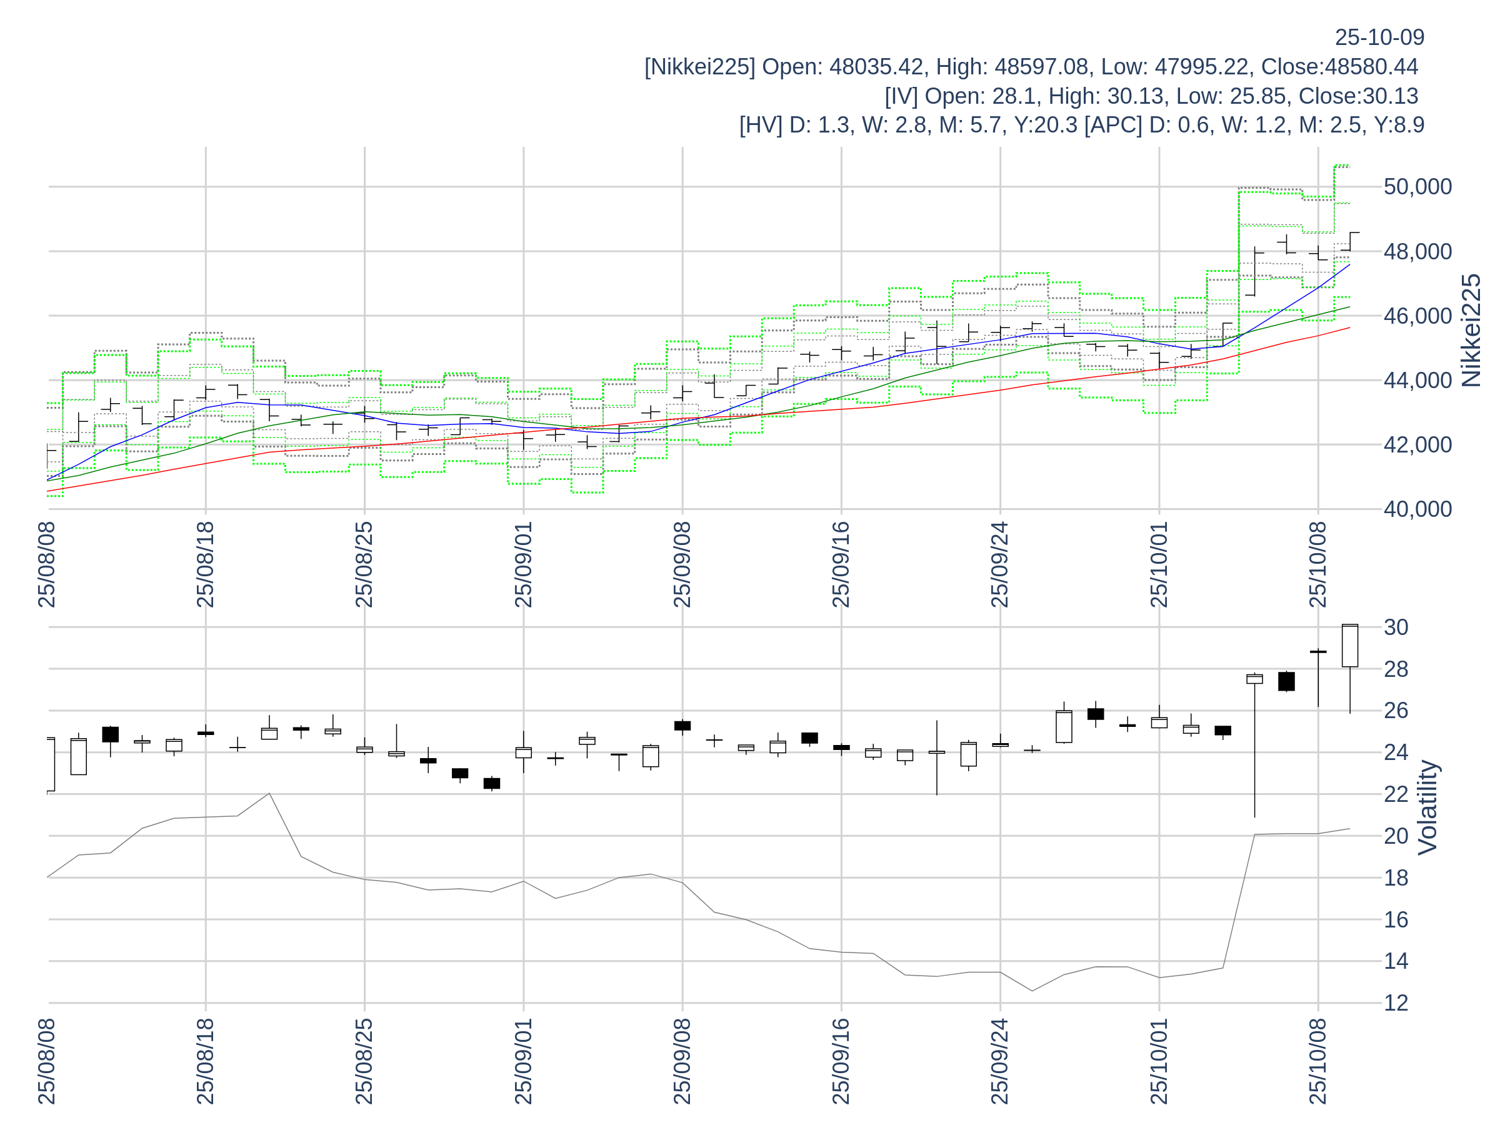Click 25/10/08 date label under price chart
The width and height of the screenshot is (1500, 1125).
(1317, 564)
